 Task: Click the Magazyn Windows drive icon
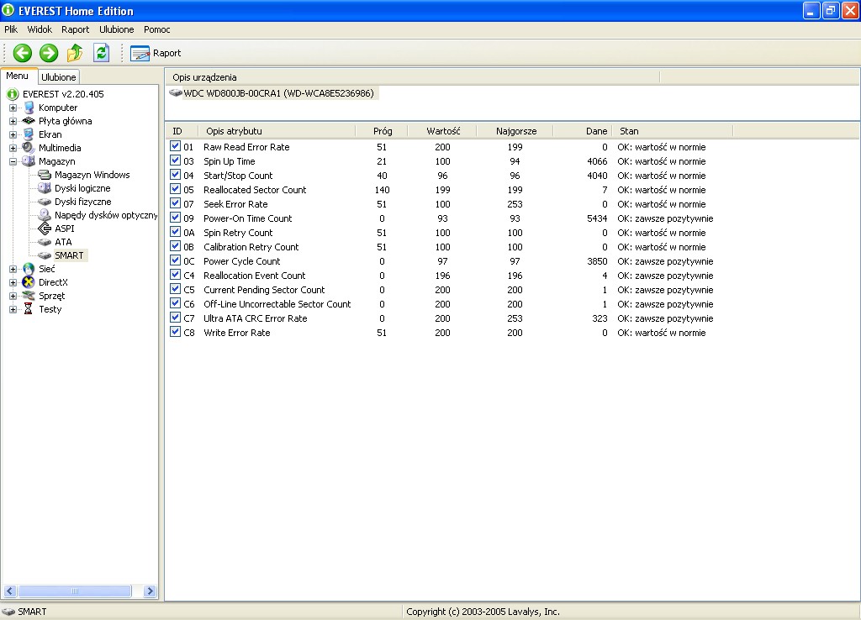45,175
